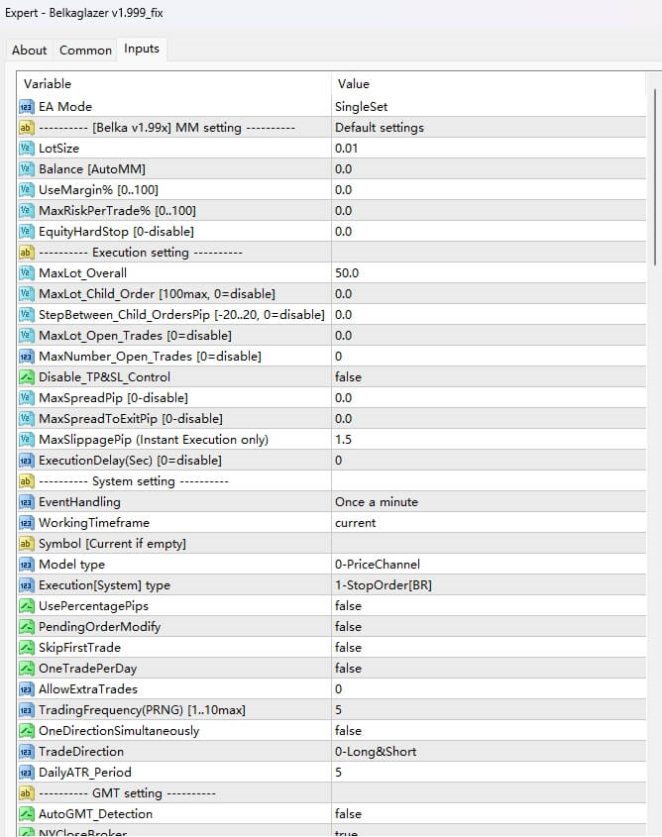Switch to the About tab

pos(29,50)
